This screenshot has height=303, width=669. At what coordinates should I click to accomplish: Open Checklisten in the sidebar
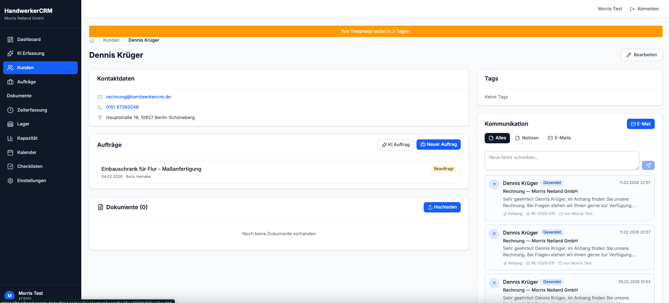[30, 166]
